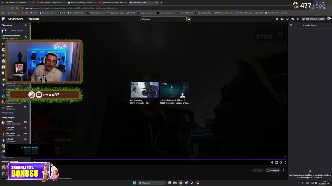Open Steam from the taskbar
The height and width of the screenshot is (186, 332).
click(x=192, y=183)
